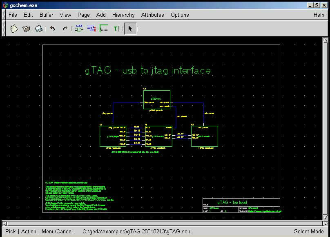This screenshot has height=237, width=330.
Task: Click the green license text in the schematic
Action: (x=79, y=196)
